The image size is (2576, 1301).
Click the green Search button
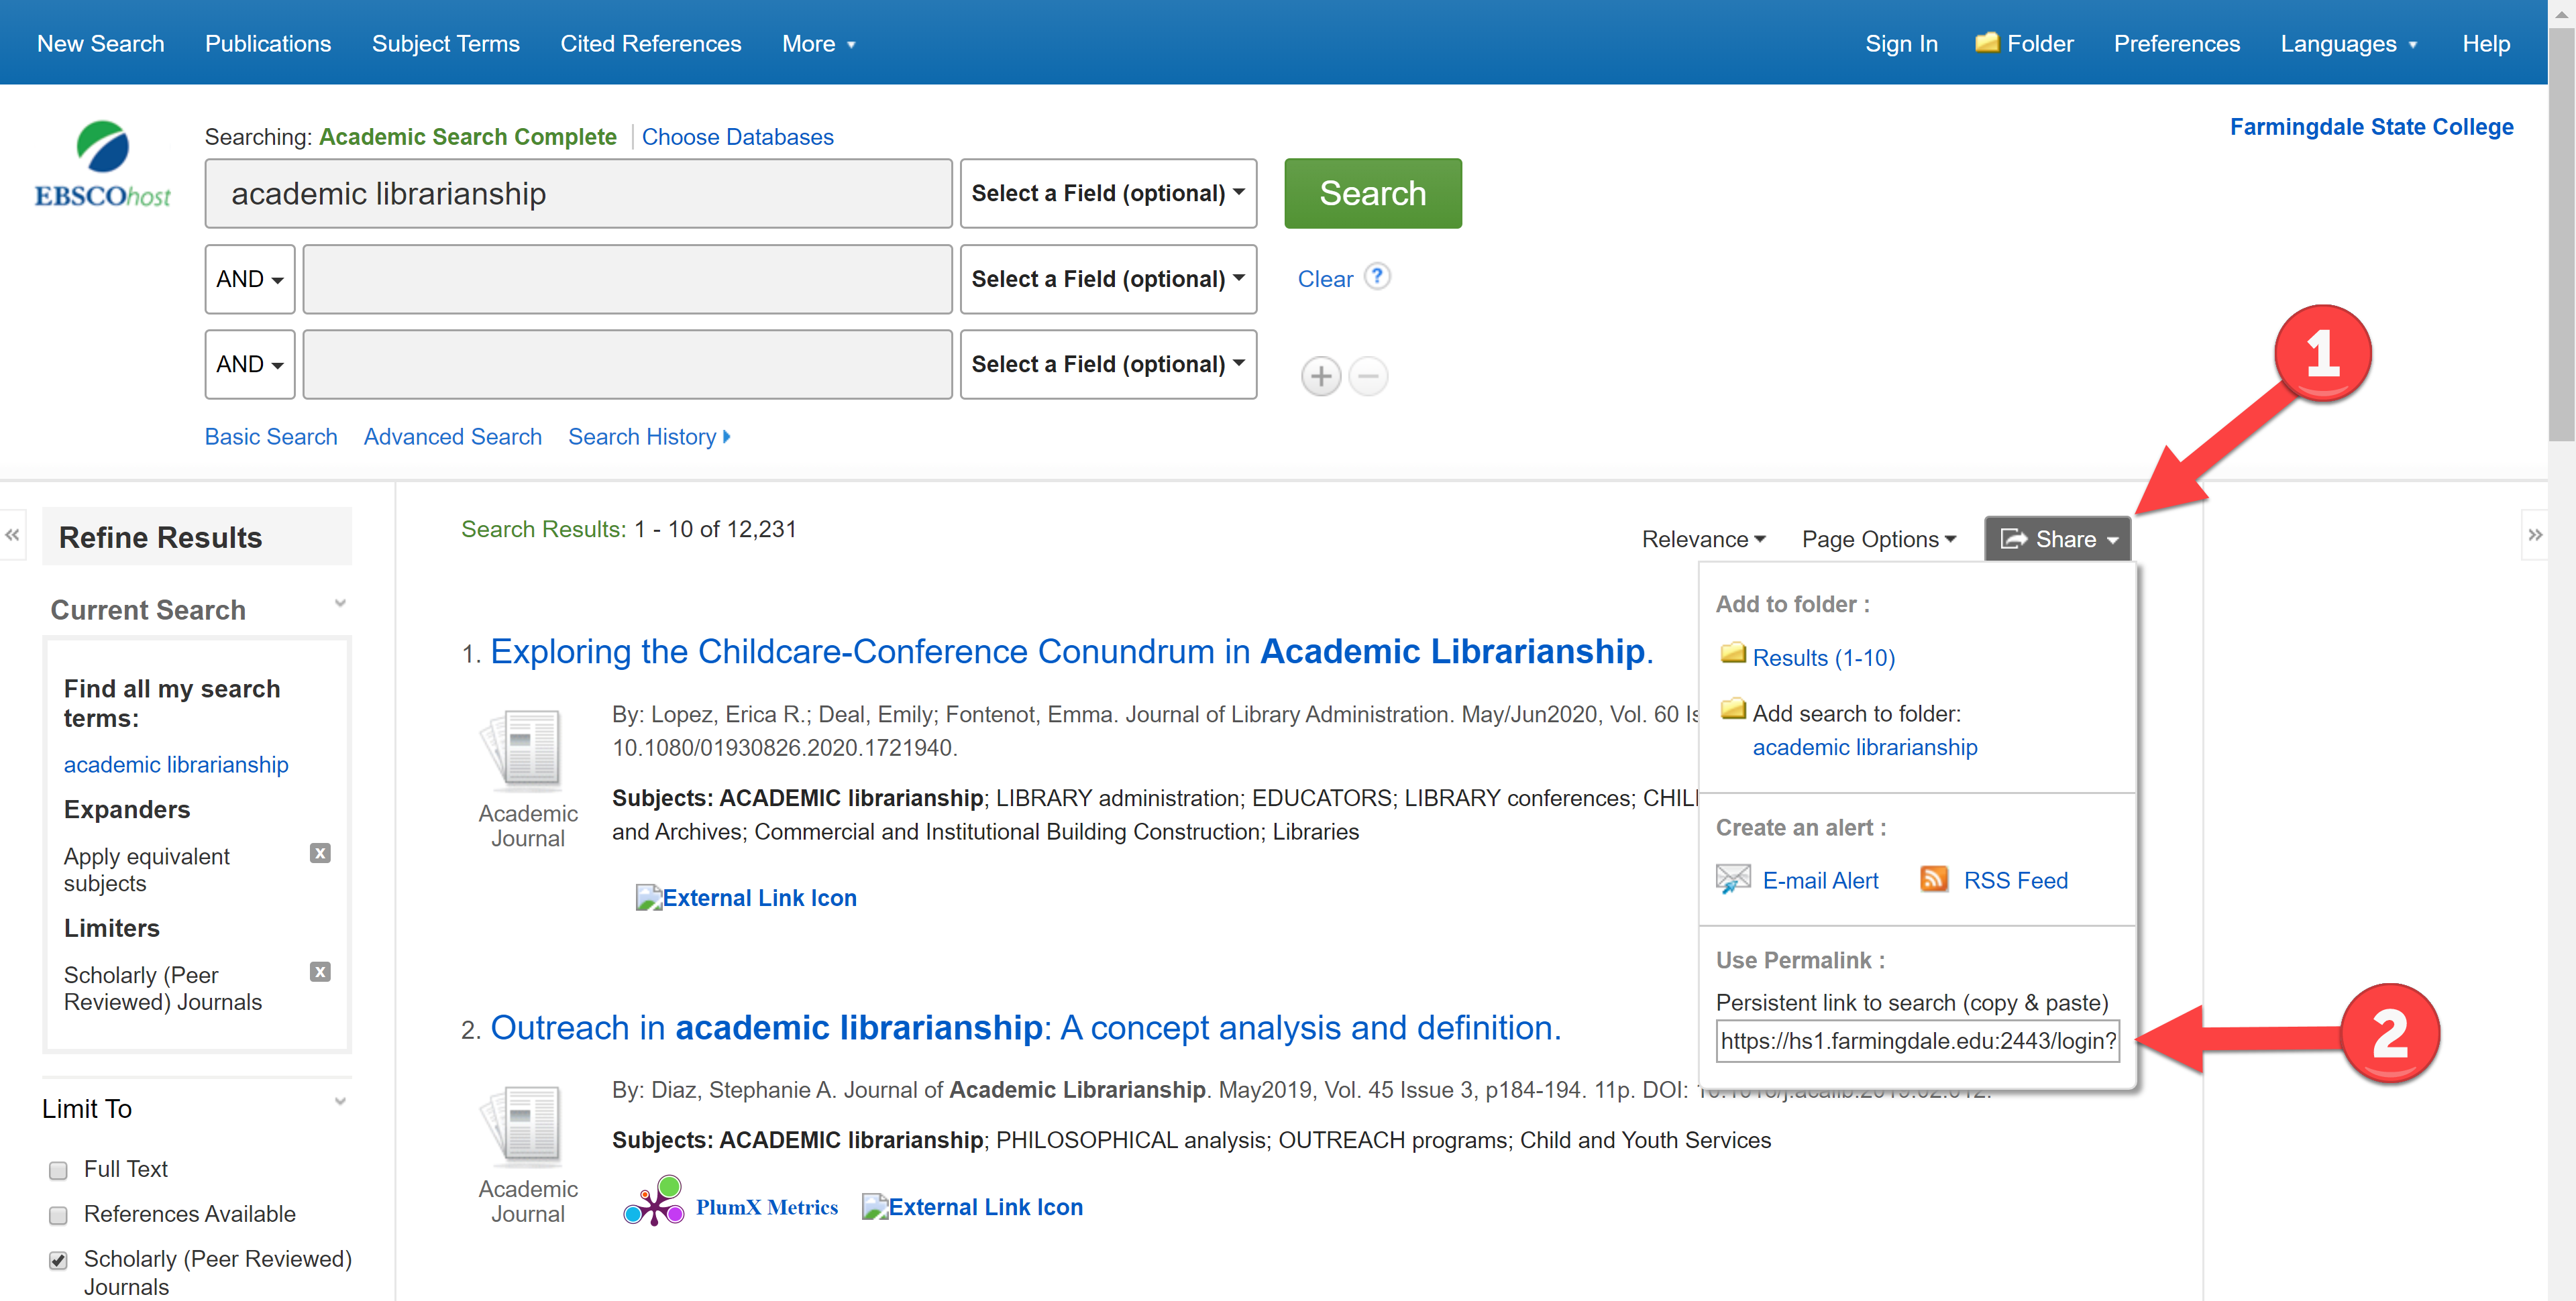(1372, 193)
